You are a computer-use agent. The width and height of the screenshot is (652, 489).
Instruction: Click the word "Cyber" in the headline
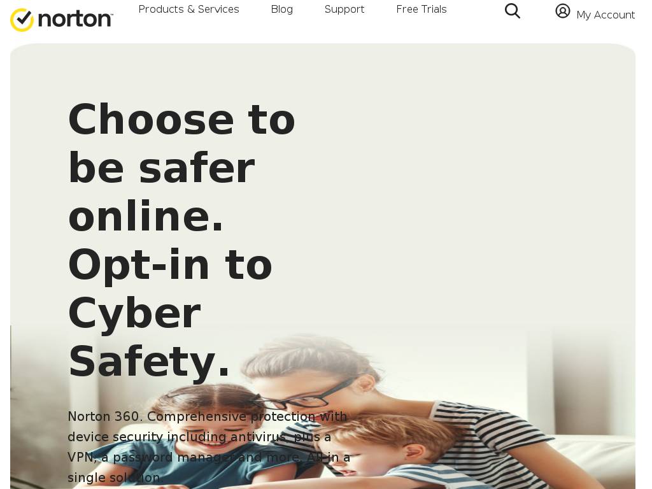point(135,313)
